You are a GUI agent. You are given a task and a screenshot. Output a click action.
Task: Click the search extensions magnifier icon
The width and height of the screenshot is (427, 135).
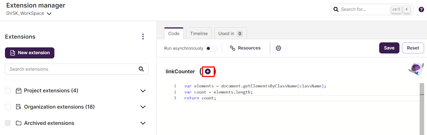141,69
